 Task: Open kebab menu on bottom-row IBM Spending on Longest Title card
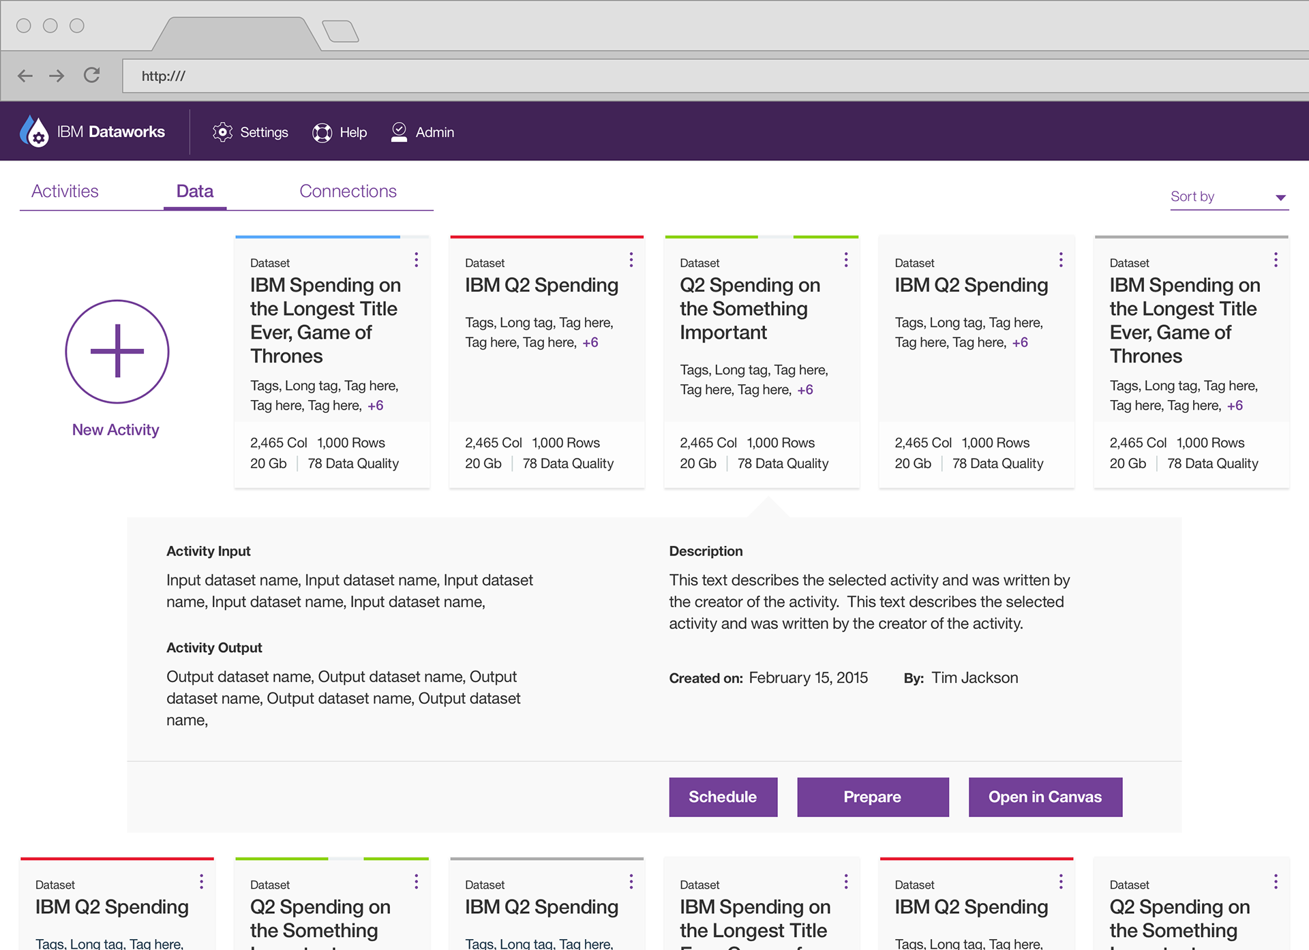pos(846,882)
